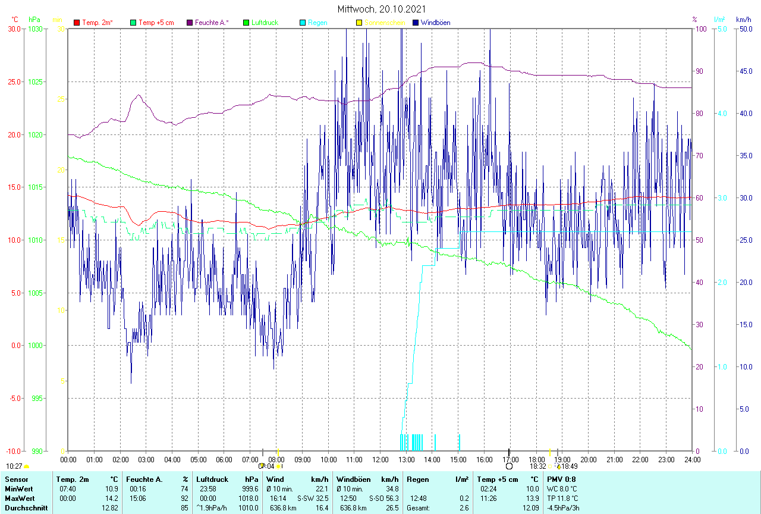Select the 'Temp +5 cm' legend label
This screenshot has height=514, width=761.
156,23
